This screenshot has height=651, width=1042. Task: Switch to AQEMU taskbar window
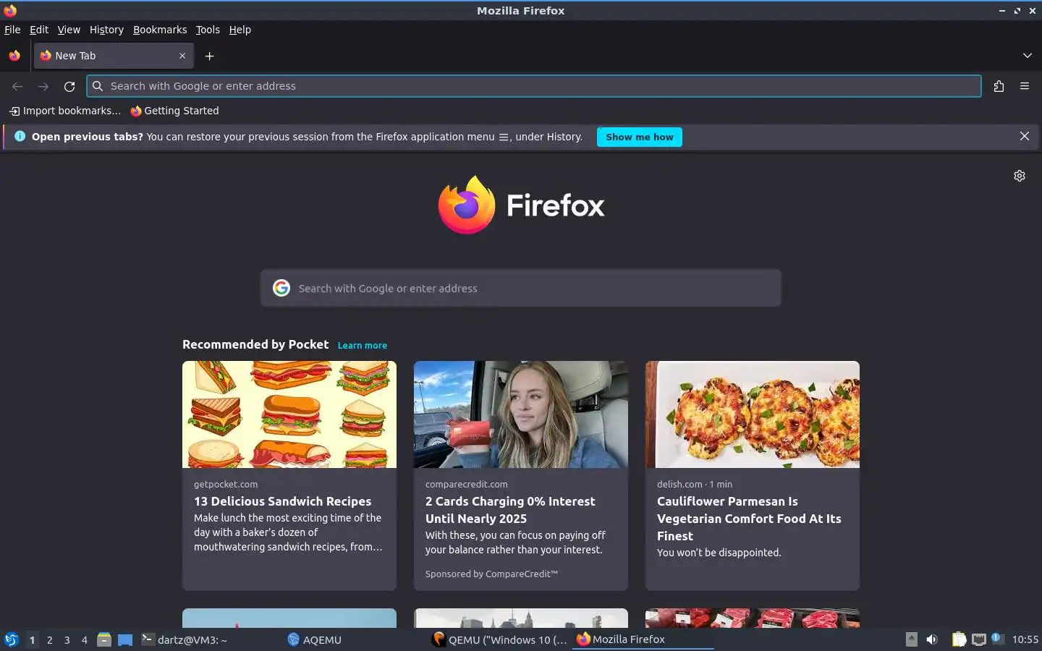click(355, 639)
